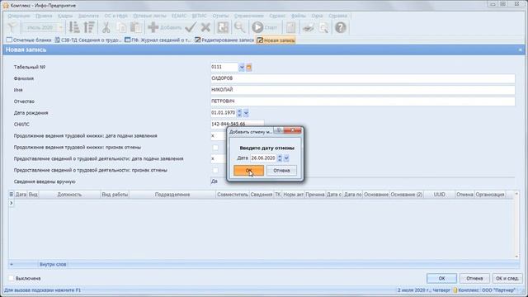Click the Комплекс icon in the status bar
The image size is (528, 297).
(455, 290)
